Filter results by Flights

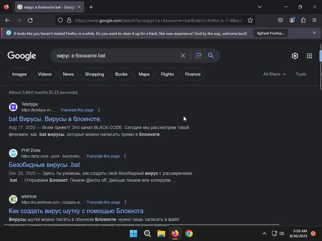click(x=167, y=74)
